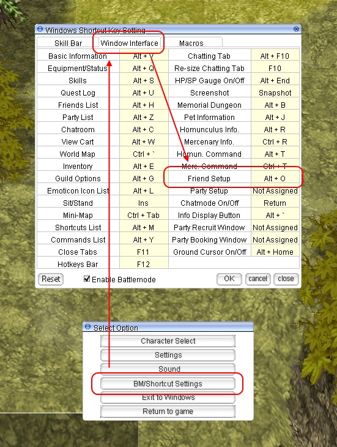
Task: Select the Mercenary Info. key Ctrl + R
Action: tap(275, 141)
